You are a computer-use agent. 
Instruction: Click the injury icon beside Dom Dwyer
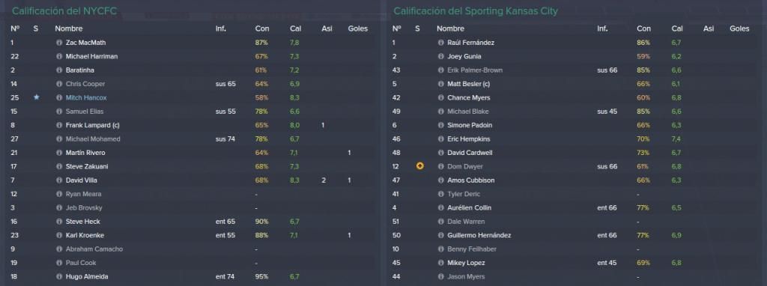coord(419,166)
